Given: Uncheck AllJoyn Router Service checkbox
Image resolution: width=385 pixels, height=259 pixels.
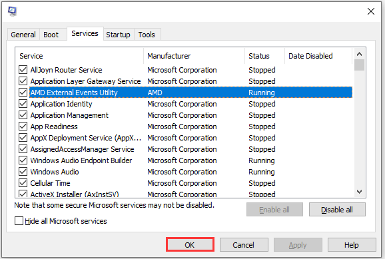Looking at the screenshot, I should coord(23,70).
